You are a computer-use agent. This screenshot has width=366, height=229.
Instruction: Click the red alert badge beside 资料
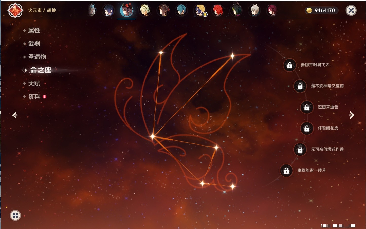click(45, 97)
